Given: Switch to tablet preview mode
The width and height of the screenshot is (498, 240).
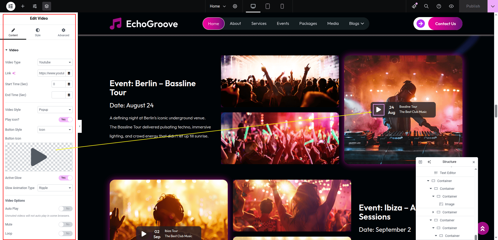Looking at the screenshot, I should 268,6.
